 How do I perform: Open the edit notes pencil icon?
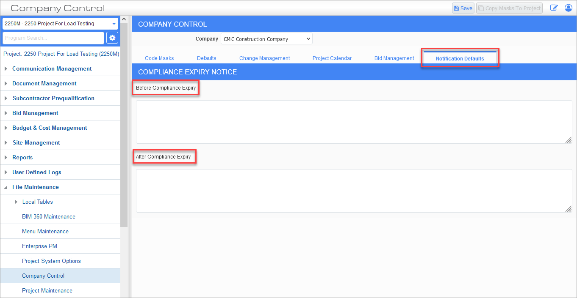click(554, 8)
